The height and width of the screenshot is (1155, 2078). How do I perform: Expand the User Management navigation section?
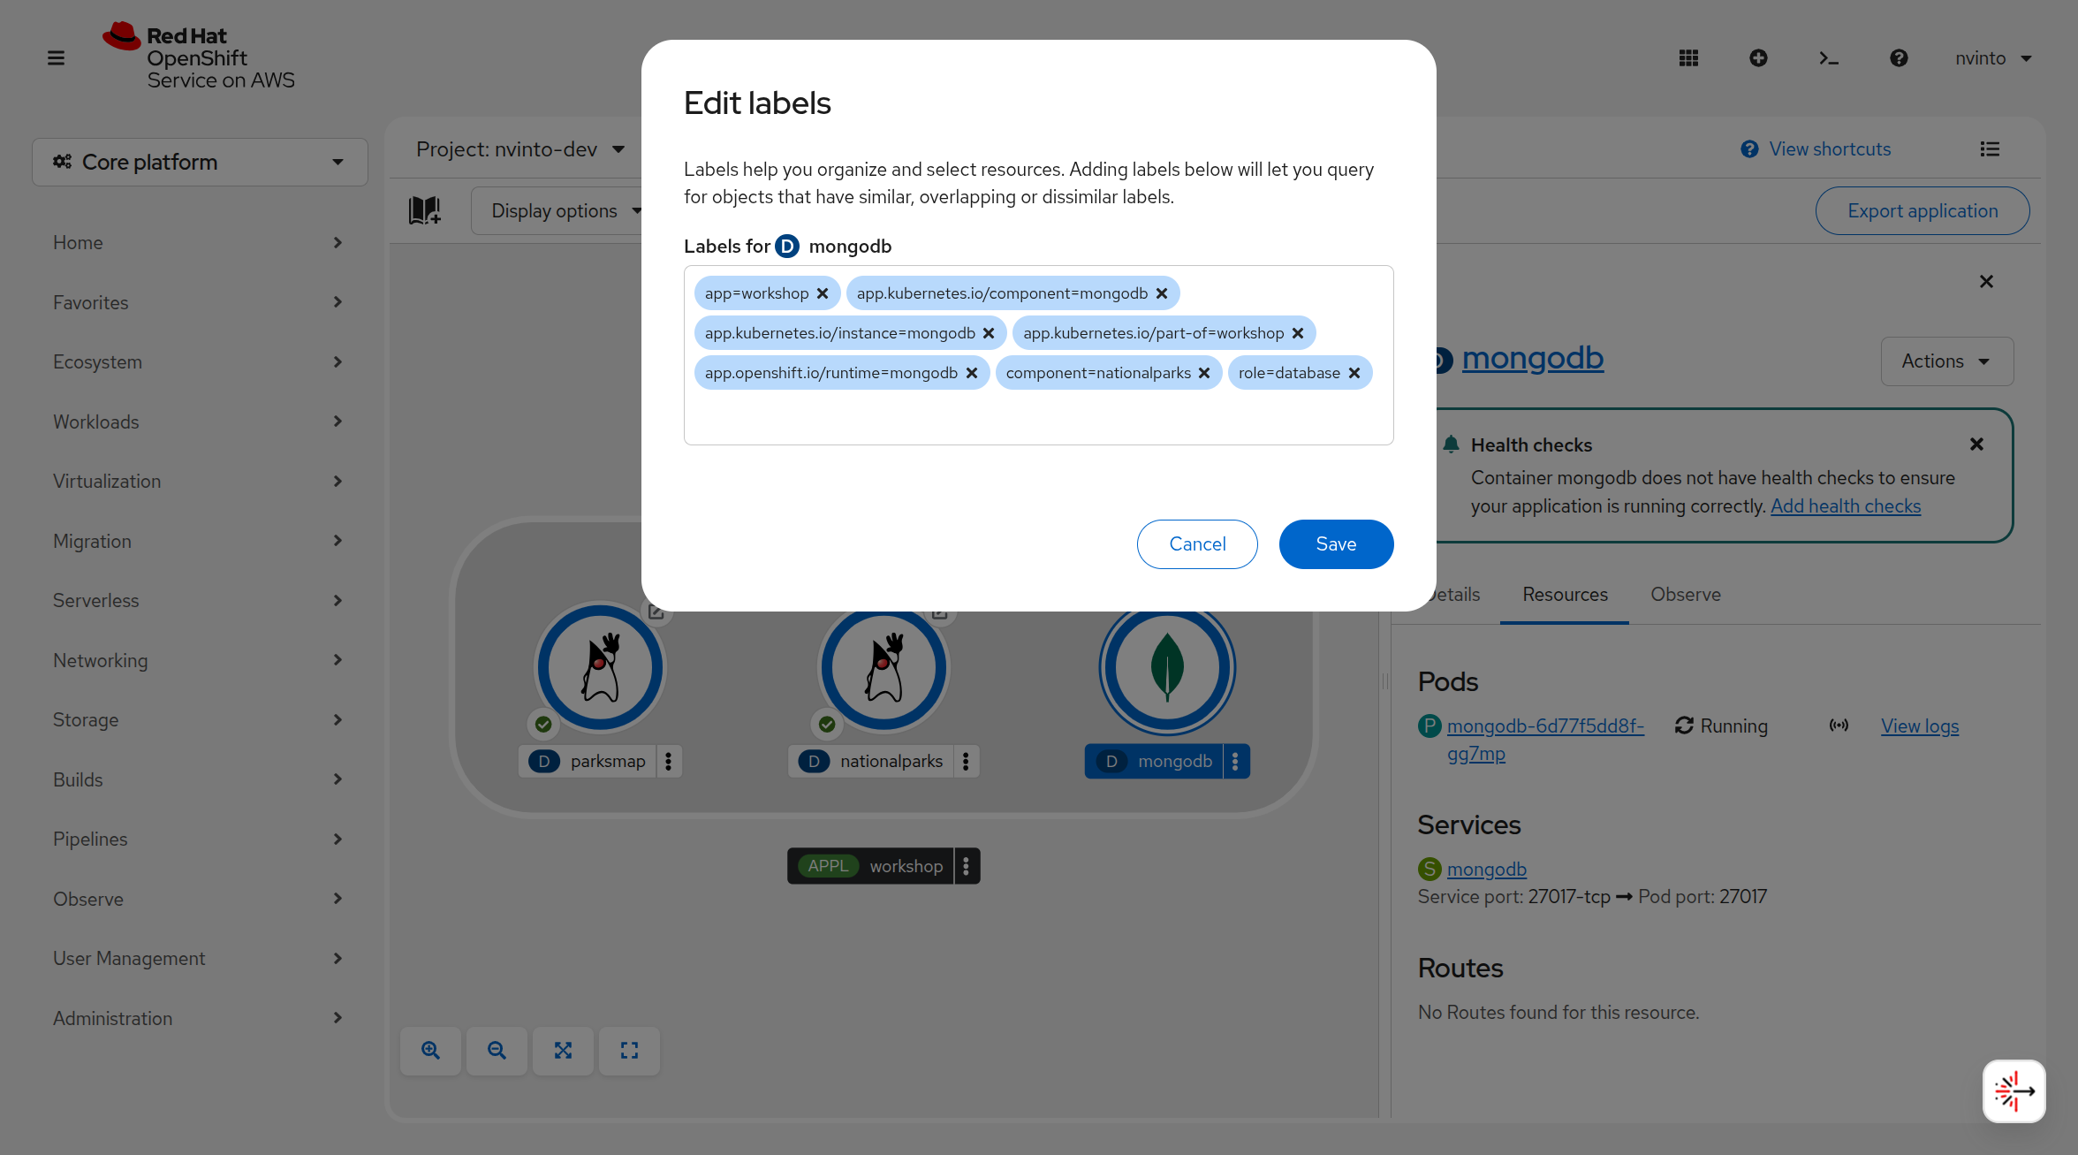point(198,958)
